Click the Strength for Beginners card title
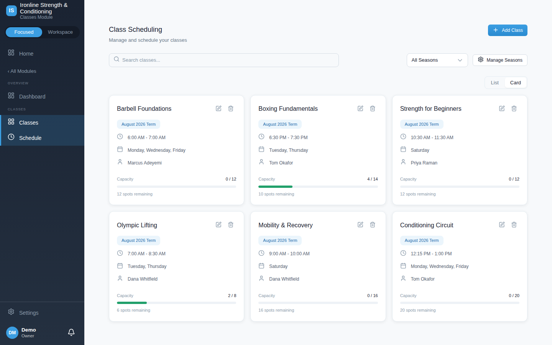552x345 pixels. click(x=431, y=109)
